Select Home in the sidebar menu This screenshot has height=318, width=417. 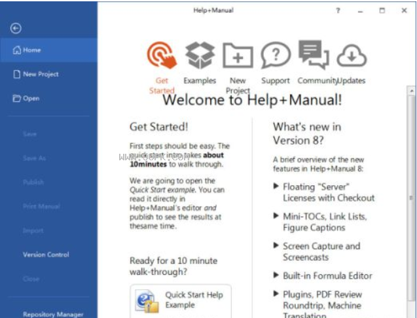(49, 50)
